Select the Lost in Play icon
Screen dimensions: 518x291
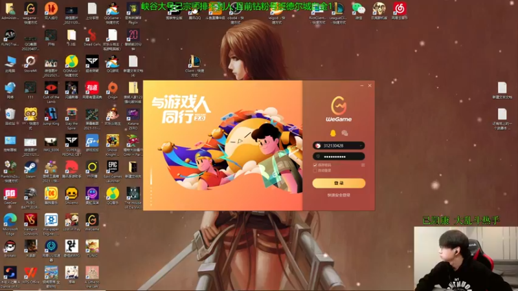click(71, 222)
